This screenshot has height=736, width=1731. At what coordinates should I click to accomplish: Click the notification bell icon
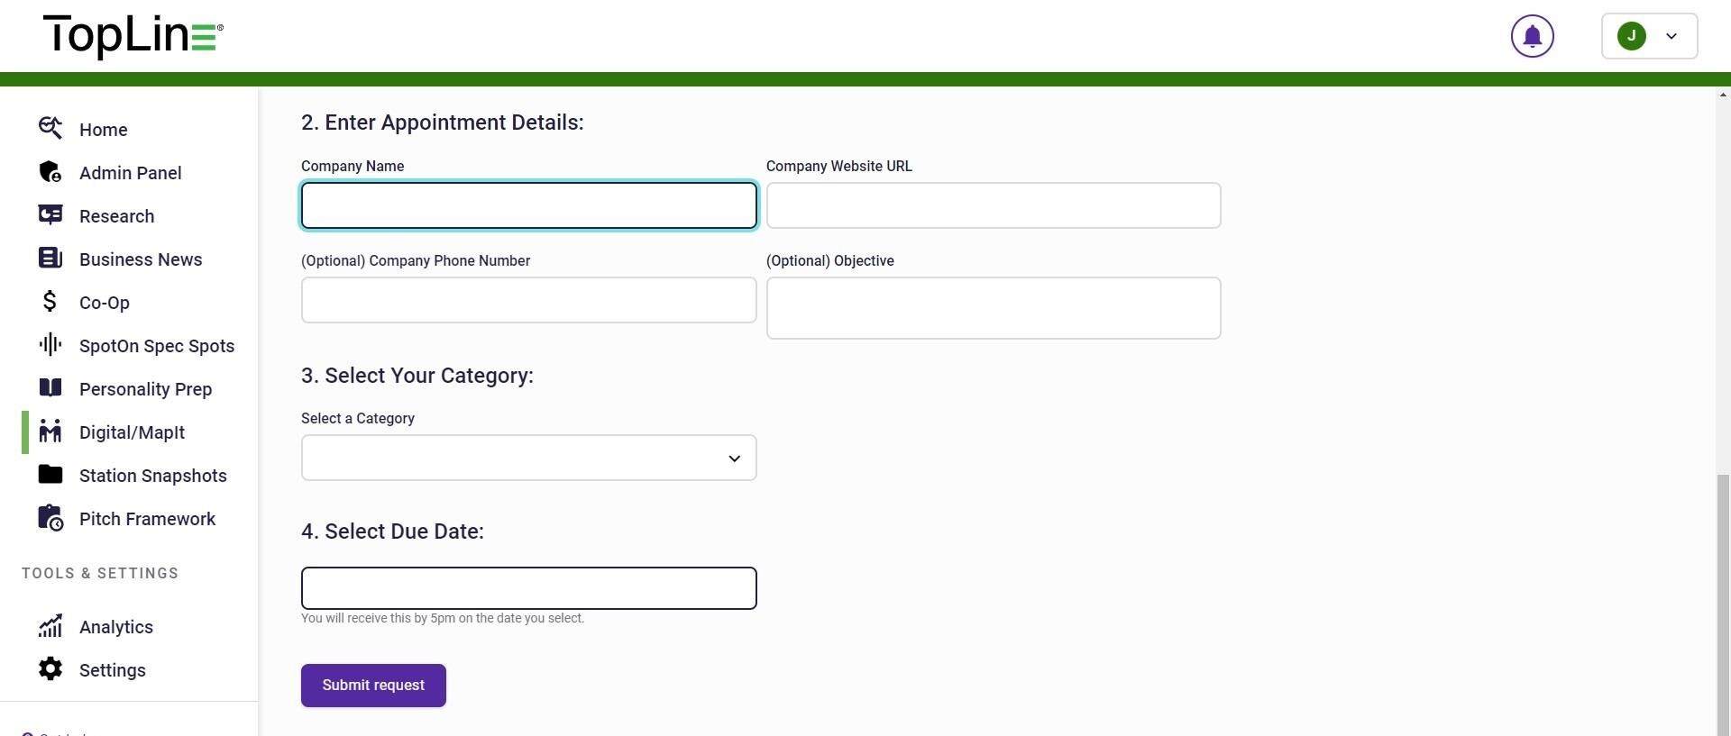(x=1532, y=37)
